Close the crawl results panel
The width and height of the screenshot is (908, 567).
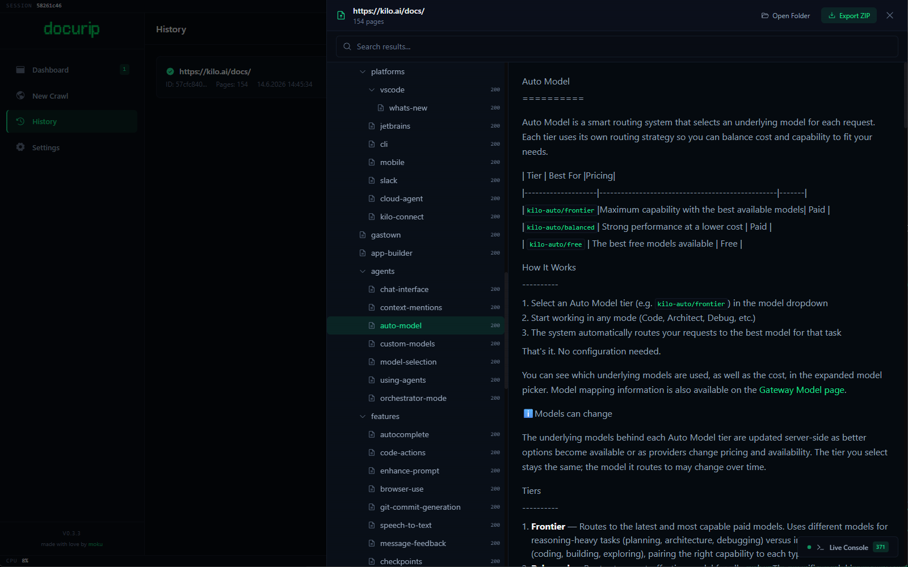(x=890, y=15)
